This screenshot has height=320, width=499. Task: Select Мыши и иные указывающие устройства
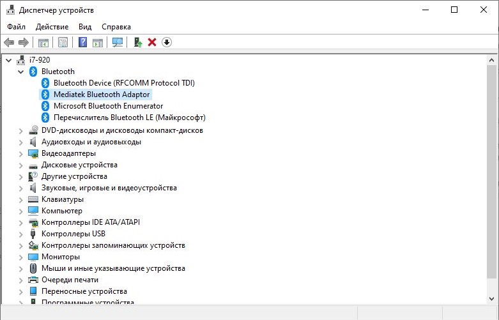click(x=113, y=268)
